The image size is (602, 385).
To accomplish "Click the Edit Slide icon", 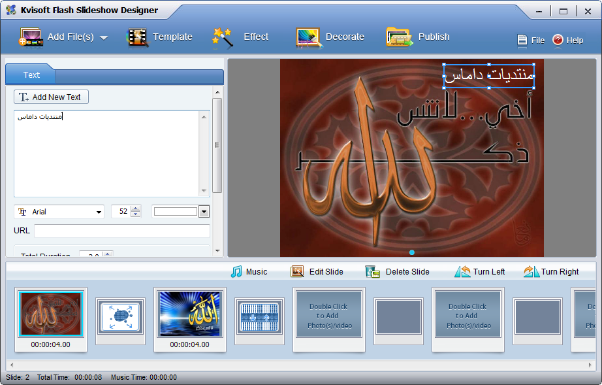I will [297, 272].
